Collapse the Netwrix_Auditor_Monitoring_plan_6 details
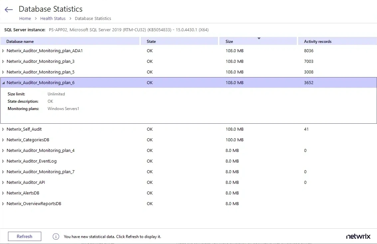The image size is (377, 244). pyautogui.click(x=3, y=82)
